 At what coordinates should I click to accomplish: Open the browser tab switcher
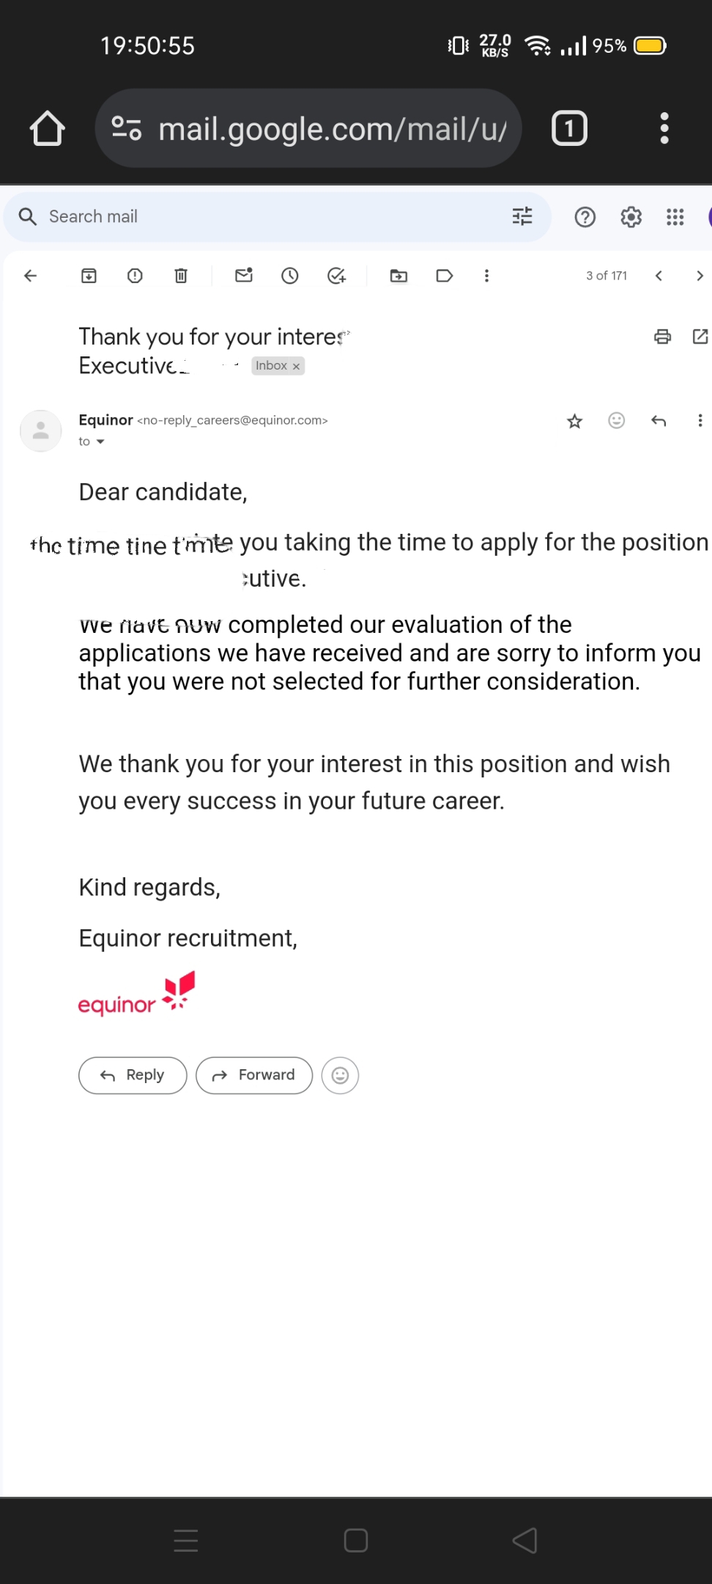[569, 128]
